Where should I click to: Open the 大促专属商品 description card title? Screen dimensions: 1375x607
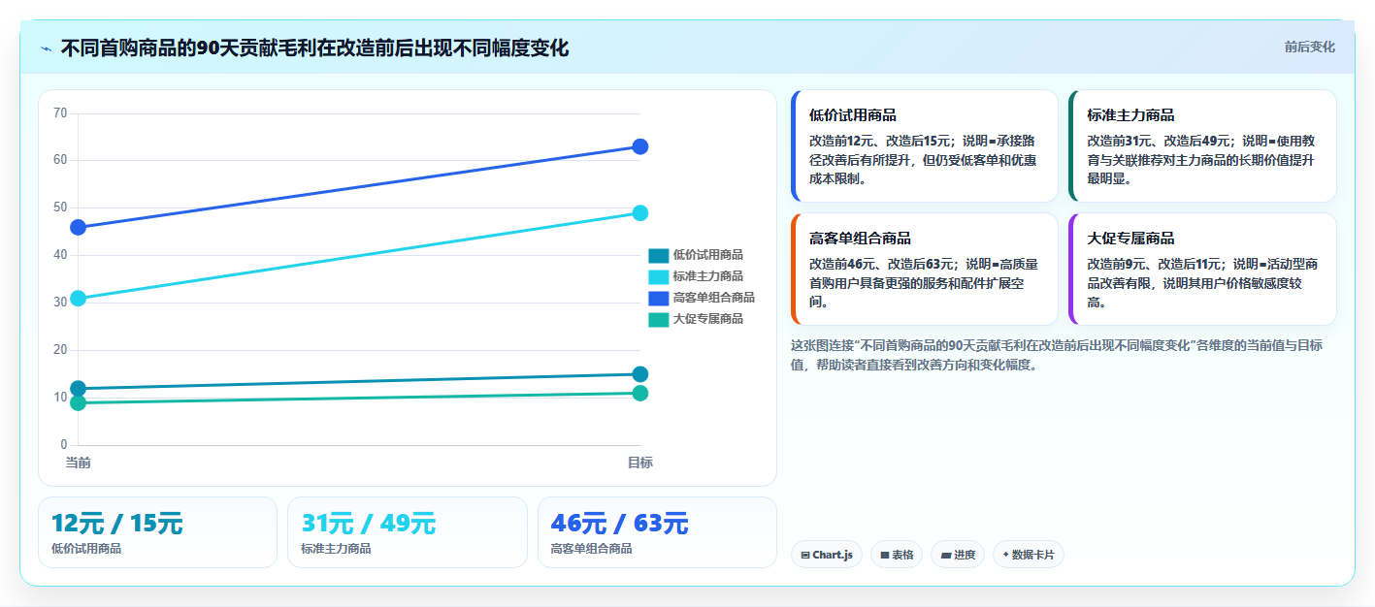(1130, 238)
